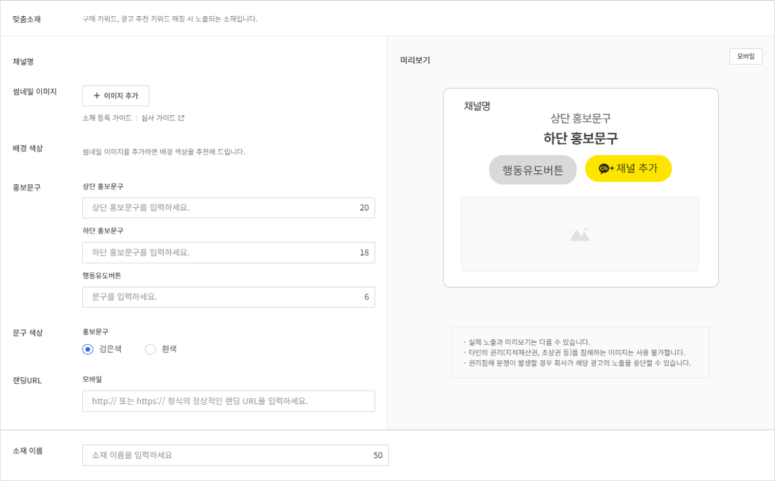Click the 랜딩URL 모바일 input field
Screen dimensions: 775x481
click(x=228, y=401)
